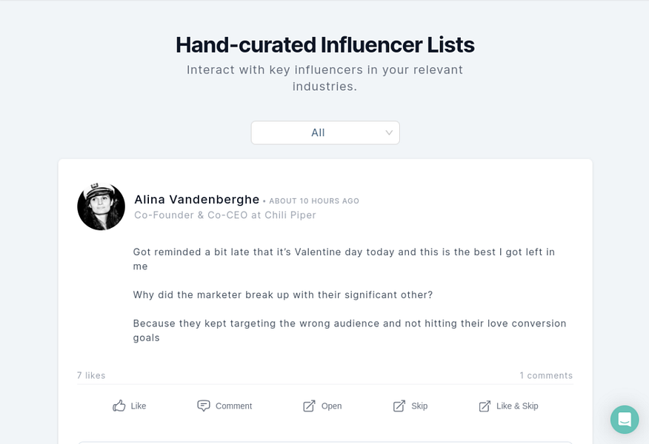This screenshot has width=649, height=444.
Task: Open the green chat support widget
Action: [x=625, y=419]
